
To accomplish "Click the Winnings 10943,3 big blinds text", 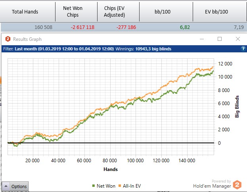I will (x=144, y=49).
